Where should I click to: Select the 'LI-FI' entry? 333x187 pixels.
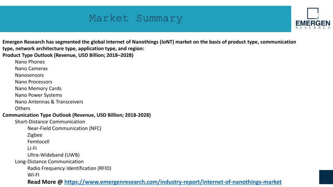coord(32,148)
